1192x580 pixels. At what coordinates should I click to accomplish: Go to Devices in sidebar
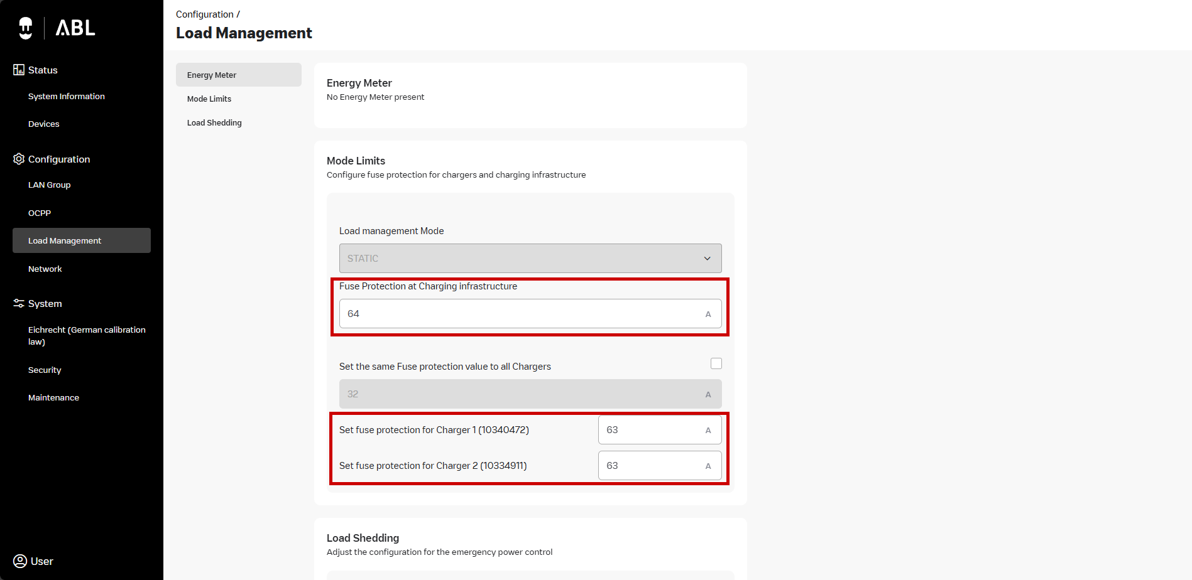click(44, 124)
